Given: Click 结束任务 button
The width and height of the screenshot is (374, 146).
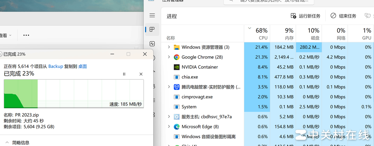Looking at the screenshot, I should pos(343,16).
